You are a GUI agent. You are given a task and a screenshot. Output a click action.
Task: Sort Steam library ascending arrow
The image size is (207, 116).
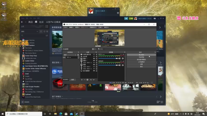[41, 31]
